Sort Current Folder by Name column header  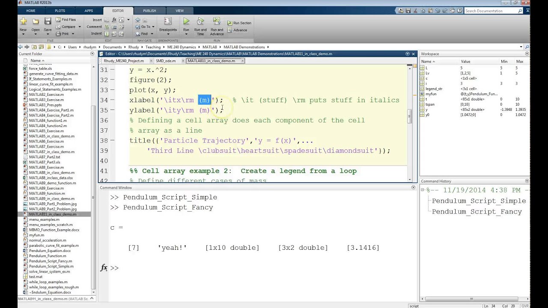click(x=37, y=61)
